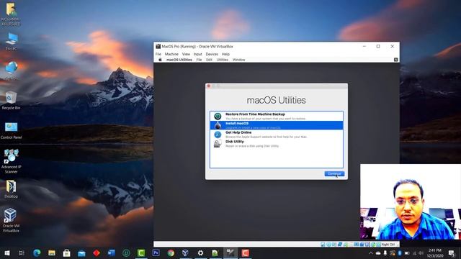461x259 pixels.
Task: Open the Mail app from the taskbar
Action: [x=81, y=253]
